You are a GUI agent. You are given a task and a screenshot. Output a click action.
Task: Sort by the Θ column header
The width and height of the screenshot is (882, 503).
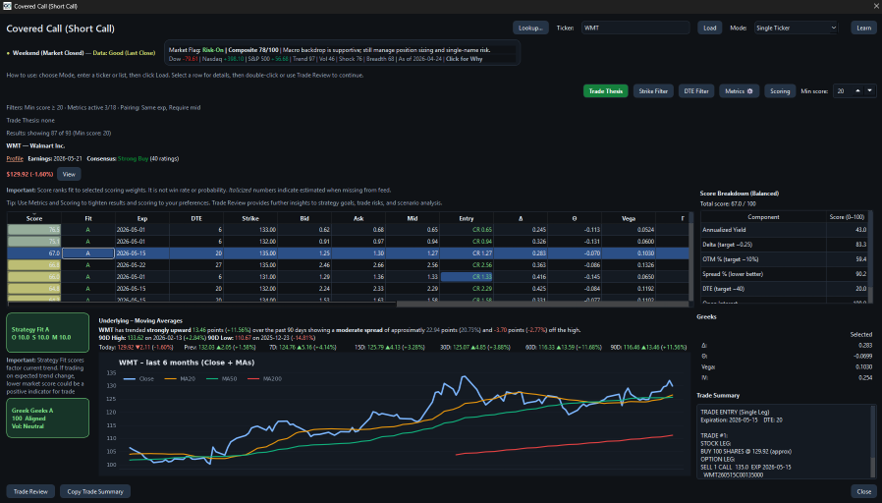click(x=575, y=218)
